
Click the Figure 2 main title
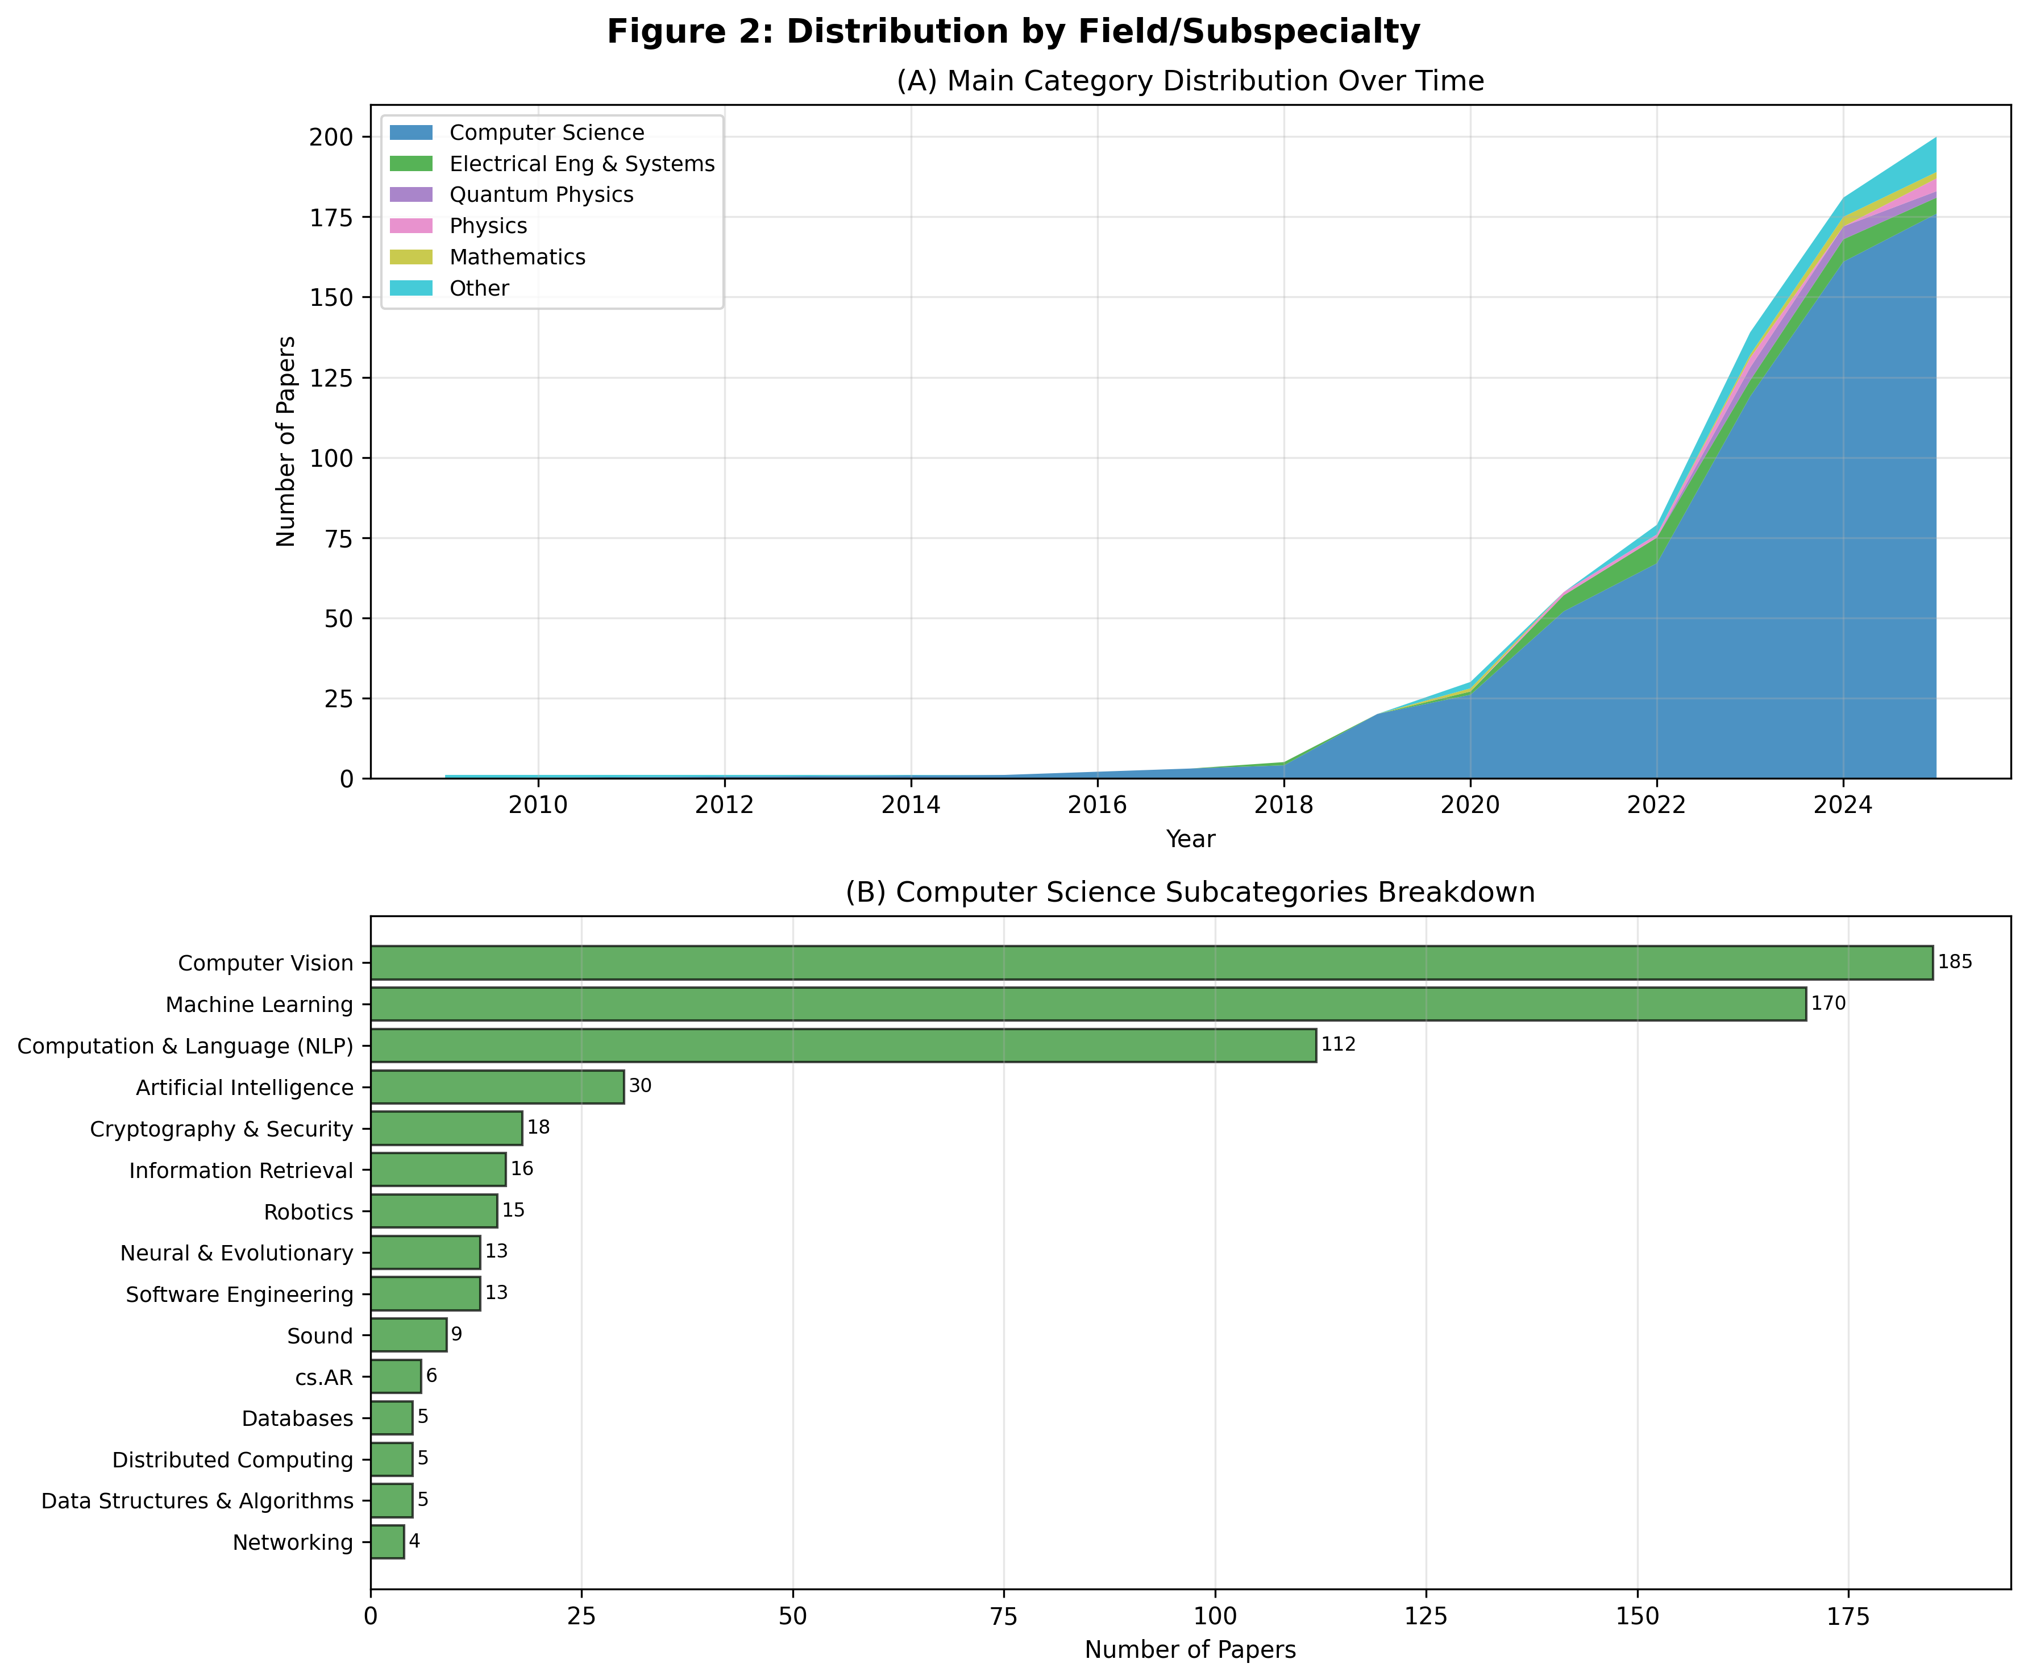(1013, 32)
